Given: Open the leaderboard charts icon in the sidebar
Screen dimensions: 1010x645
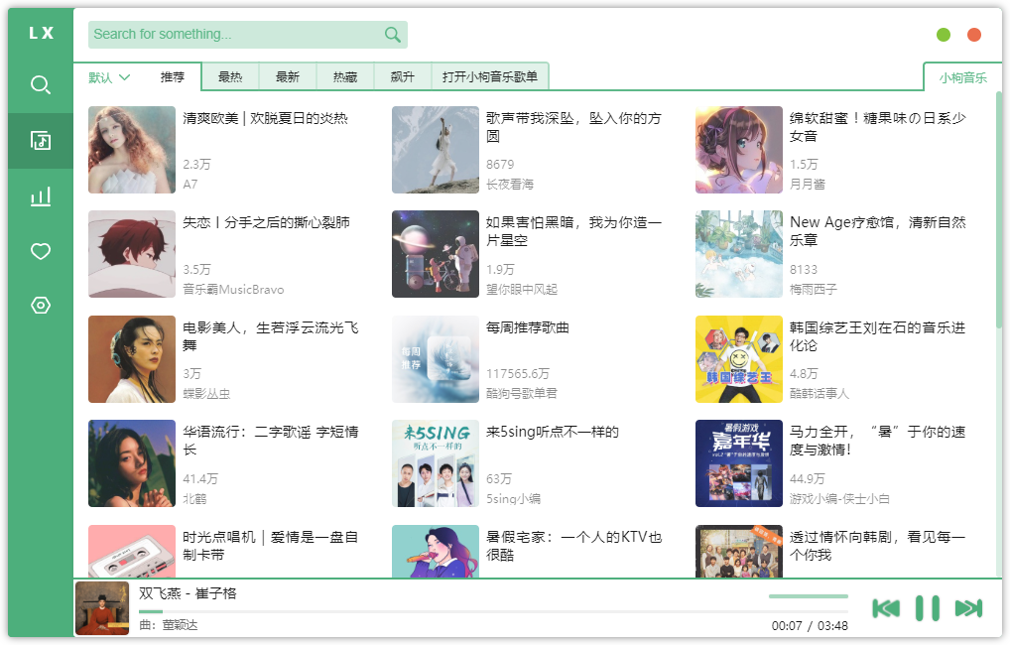Looking at the screenshot, I should point(40,195).
